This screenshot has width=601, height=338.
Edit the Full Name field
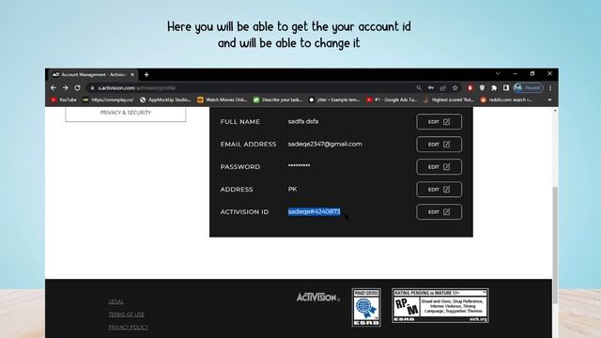click(439, 121)
